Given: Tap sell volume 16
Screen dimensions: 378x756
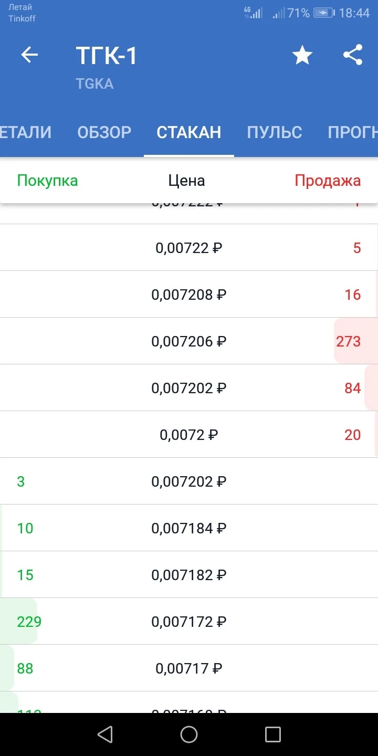Looking at the screenshot, I should 353,295.
